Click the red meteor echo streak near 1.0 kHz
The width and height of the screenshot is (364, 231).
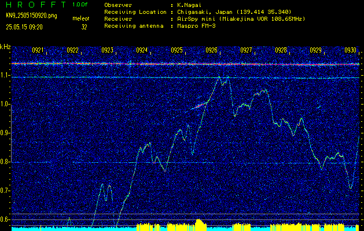click(200, 106)
